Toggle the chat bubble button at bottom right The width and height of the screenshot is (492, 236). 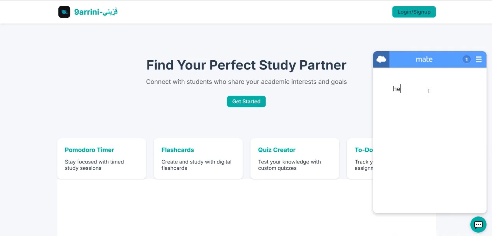click(x=478, y=225)
